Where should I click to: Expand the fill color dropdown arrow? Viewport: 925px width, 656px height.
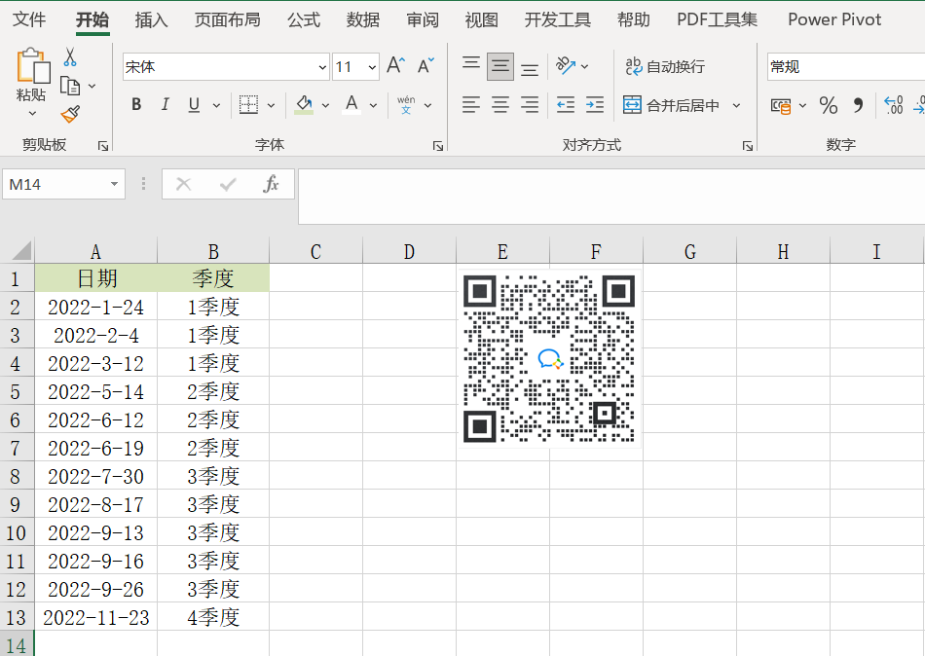[325, 105]
